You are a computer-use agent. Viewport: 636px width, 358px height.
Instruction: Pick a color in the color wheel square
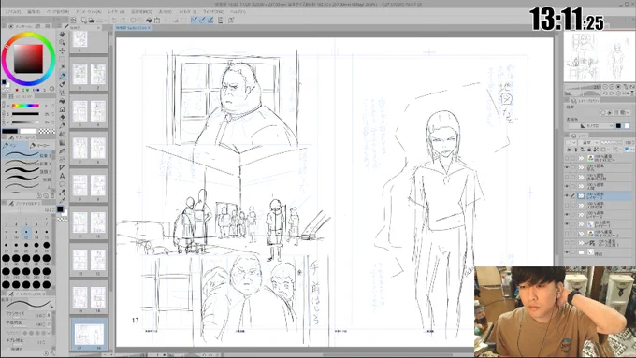tap(28, 59)
